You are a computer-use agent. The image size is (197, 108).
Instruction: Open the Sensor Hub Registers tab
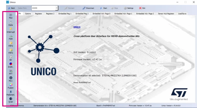pyautogui.click(x=166, y=14)
